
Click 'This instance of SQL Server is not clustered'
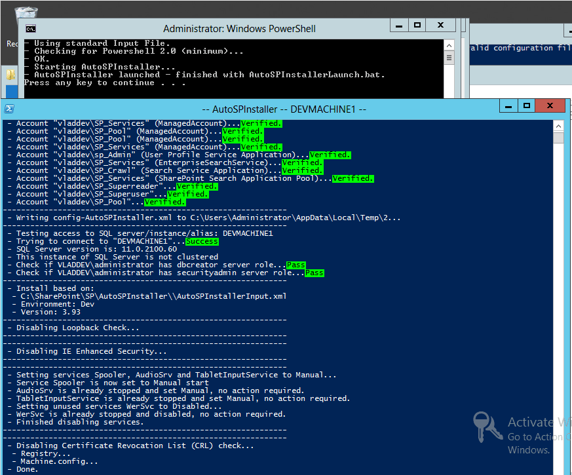(x=113, y=257)
